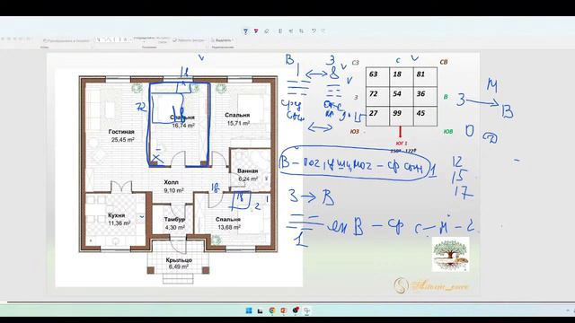The width and height of the screenshot is (575, 323).
Task: Select the blue pen drawing tool
Action: click(x=245, y=31)
